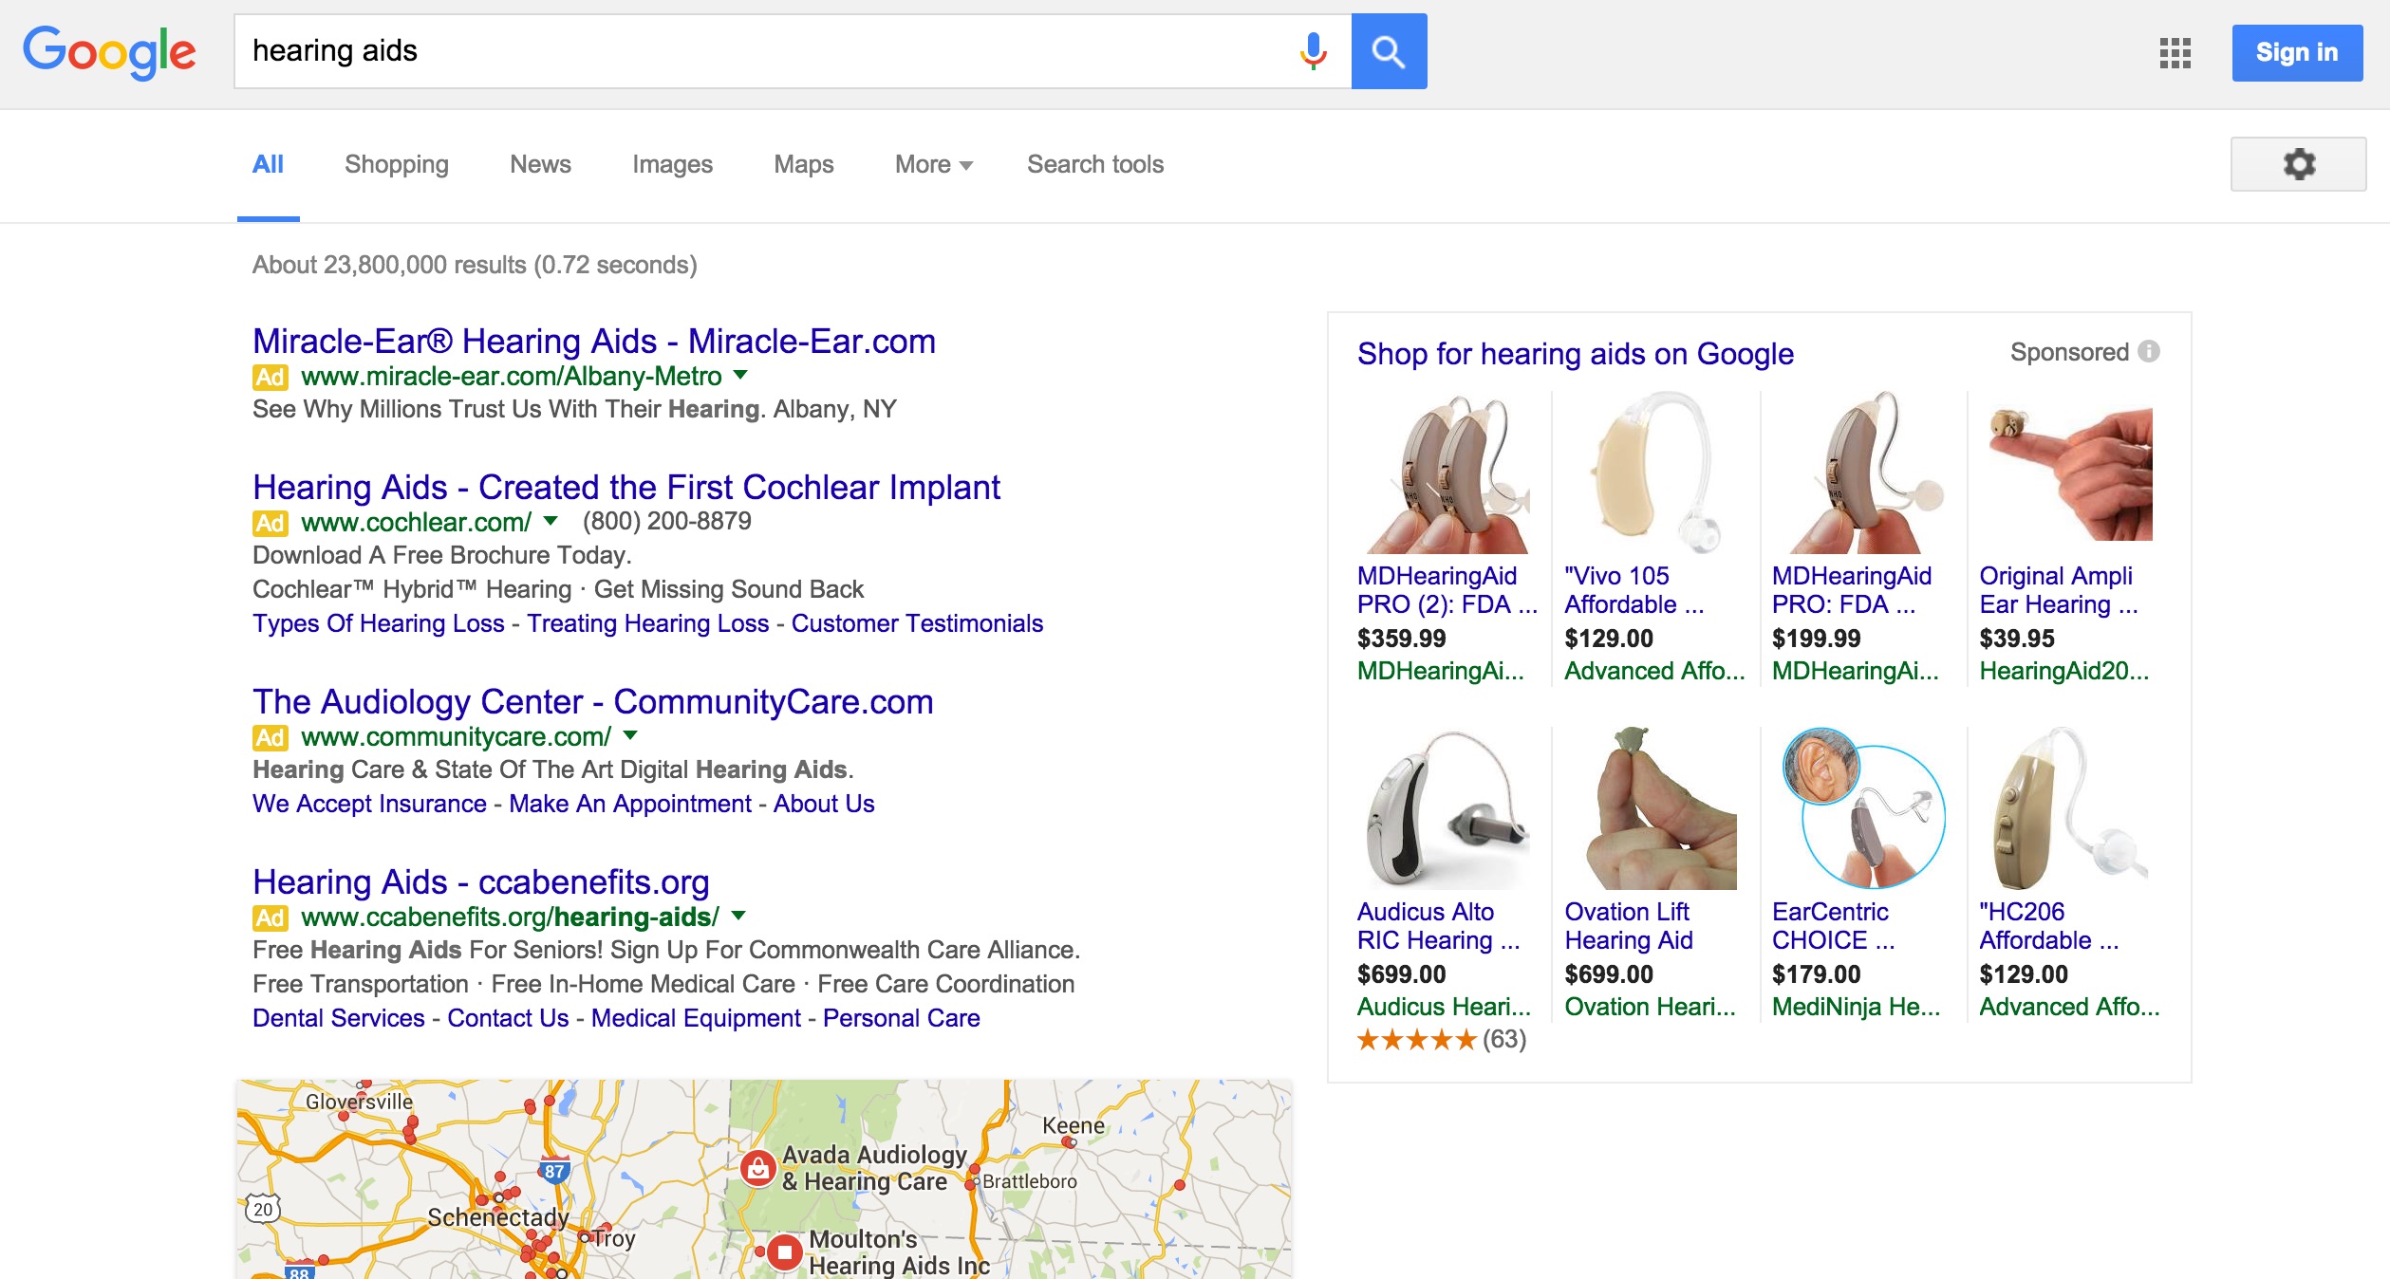Open Medical Equipment sitelink
The width and height of the screenshot is (2390, 1279).
(x=696, y=1018)
